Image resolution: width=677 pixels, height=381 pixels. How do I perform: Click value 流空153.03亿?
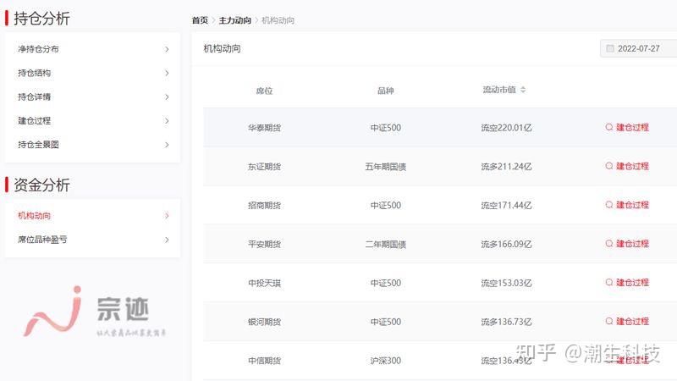(506, 284)
